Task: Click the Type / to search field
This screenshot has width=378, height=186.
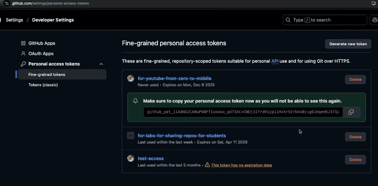Action: coord(325,20)
